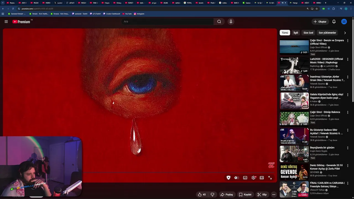Viewport: 354px width, 199px height.
Task: Open player settings gear
Action: tap(253, 178)
